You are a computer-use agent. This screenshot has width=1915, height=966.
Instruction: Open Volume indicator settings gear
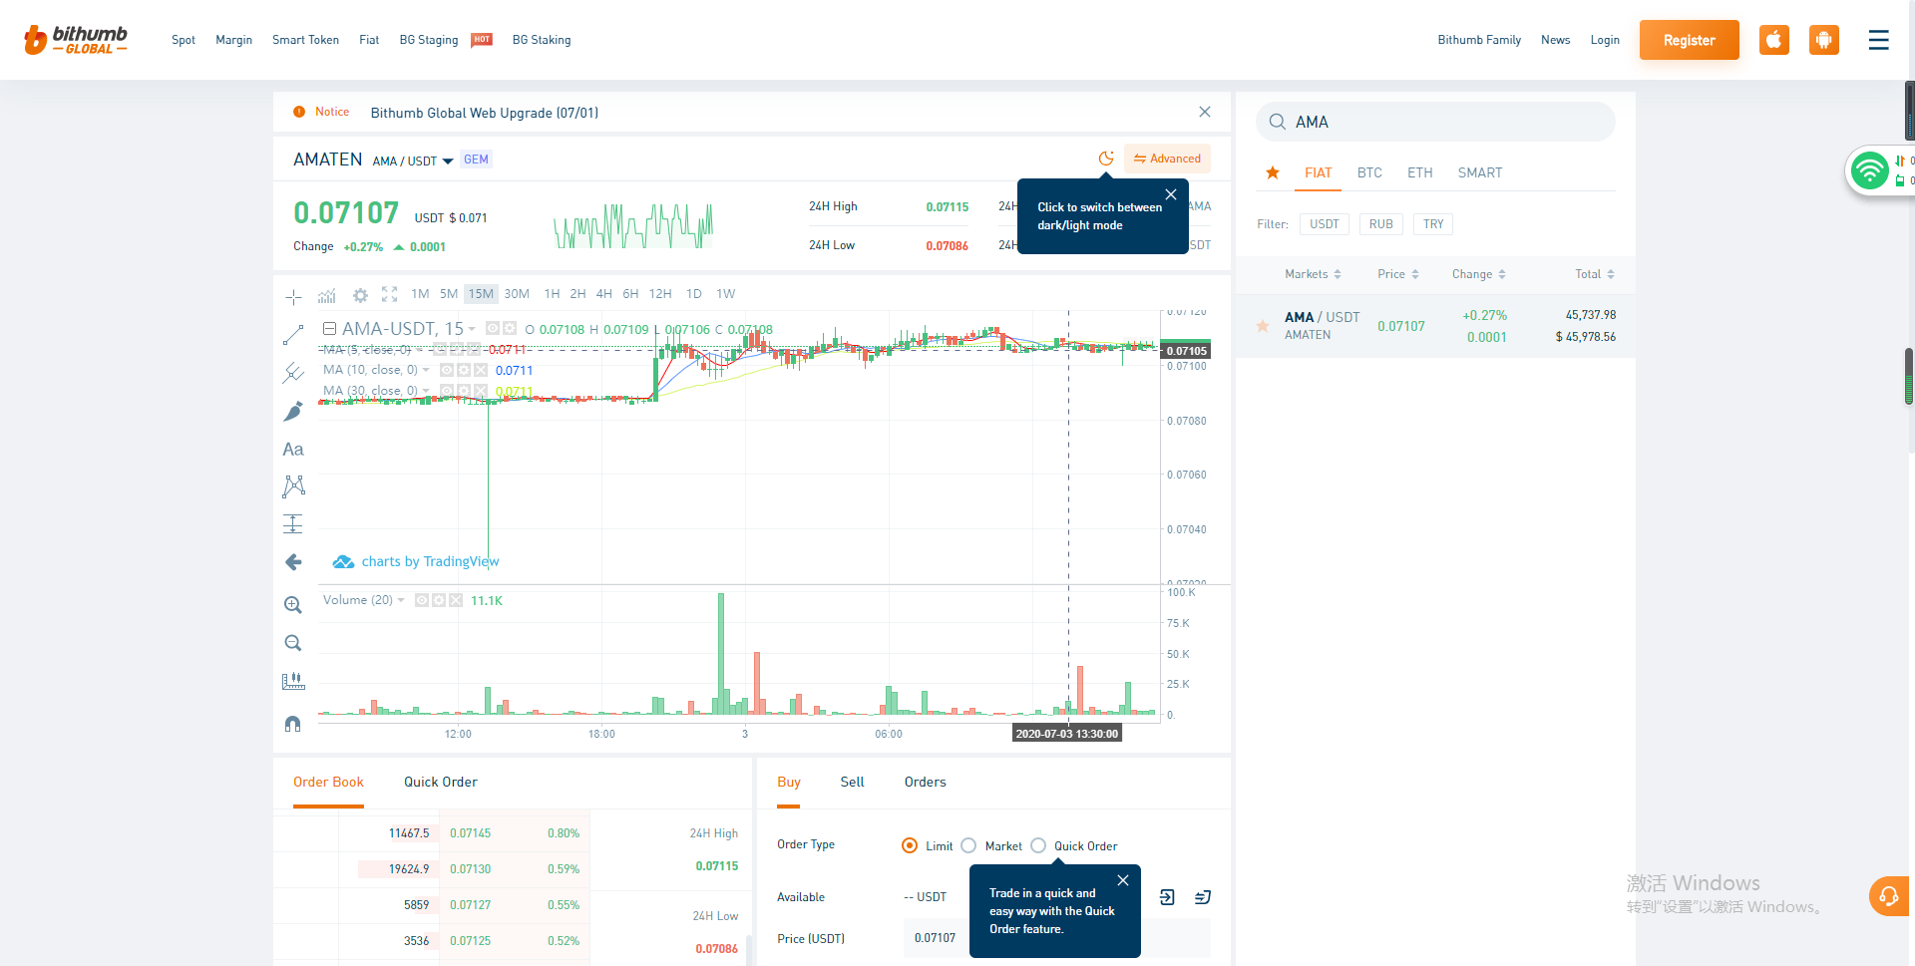point(439,600)
